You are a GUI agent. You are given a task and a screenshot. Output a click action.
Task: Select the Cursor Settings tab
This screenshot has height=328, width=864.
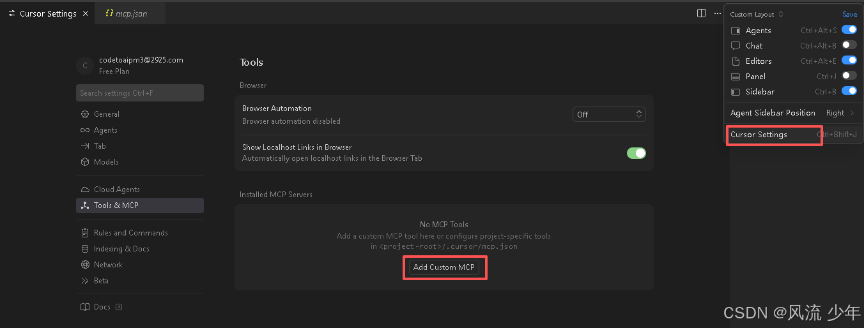coord(47,13)
